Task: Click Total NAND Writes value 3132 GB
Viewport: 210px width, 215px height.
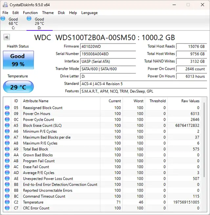Action: [x=192, y=61]
